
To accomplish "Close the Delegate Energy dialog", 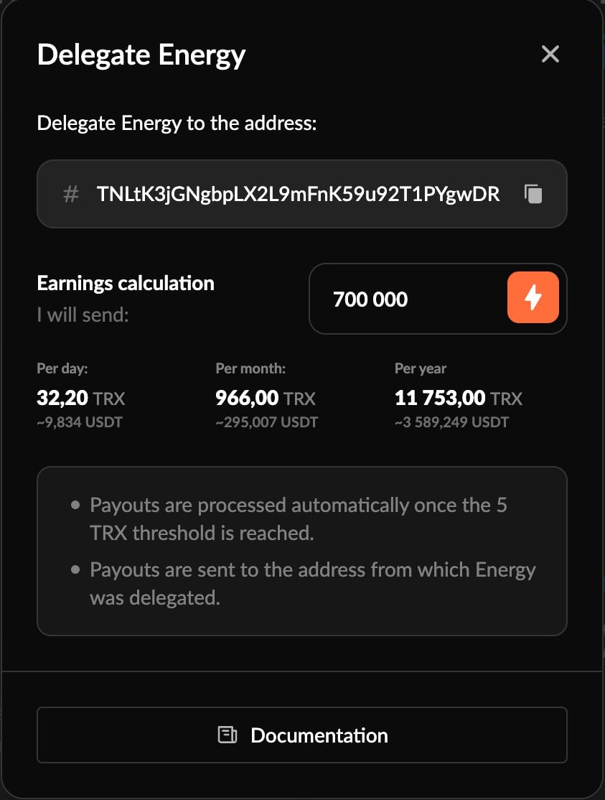I will (x=550, y=55).
